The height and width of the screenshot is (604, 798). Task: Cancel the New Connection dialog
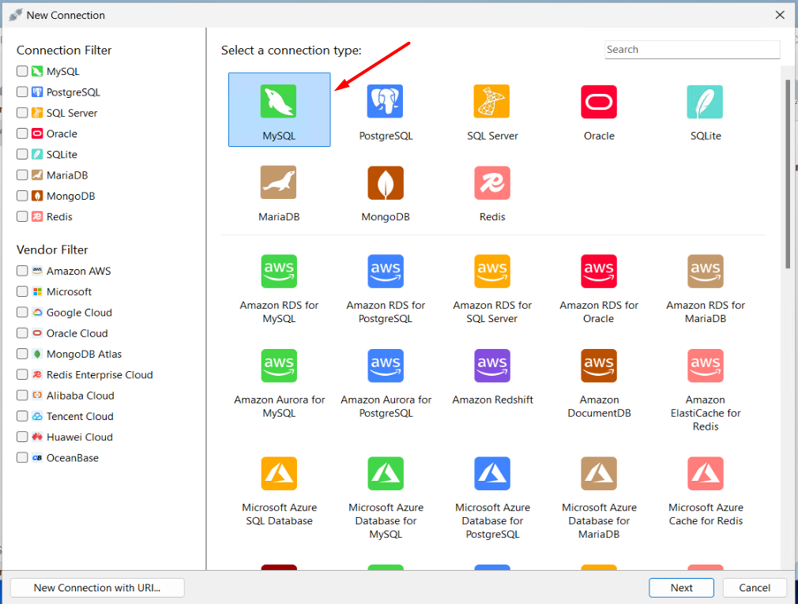755,587
